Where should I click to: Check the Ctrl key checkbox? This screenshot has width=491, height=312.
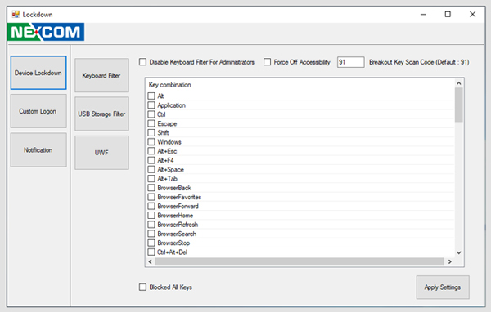[151, 114]
